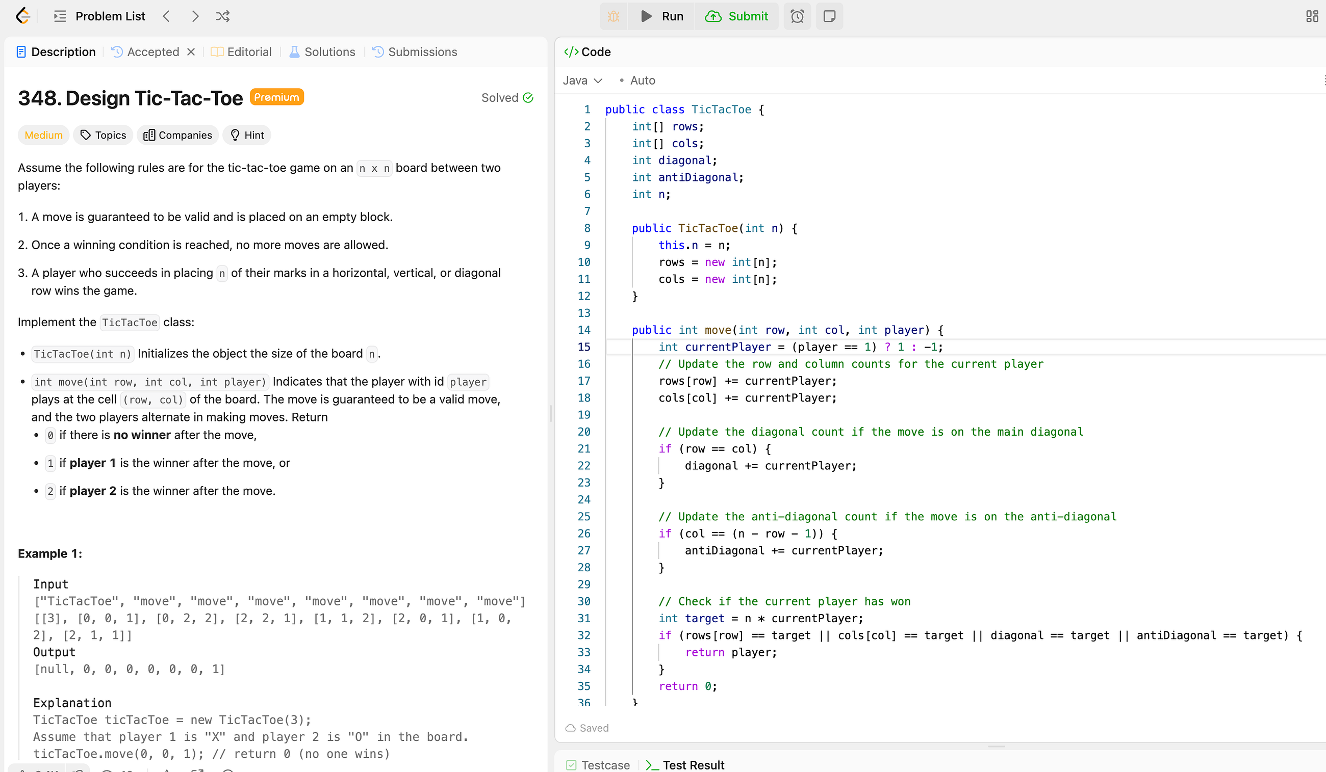Click the Medium difficulty tag
The width and height of the screenshot is (1326, 772).
point(44,135)
